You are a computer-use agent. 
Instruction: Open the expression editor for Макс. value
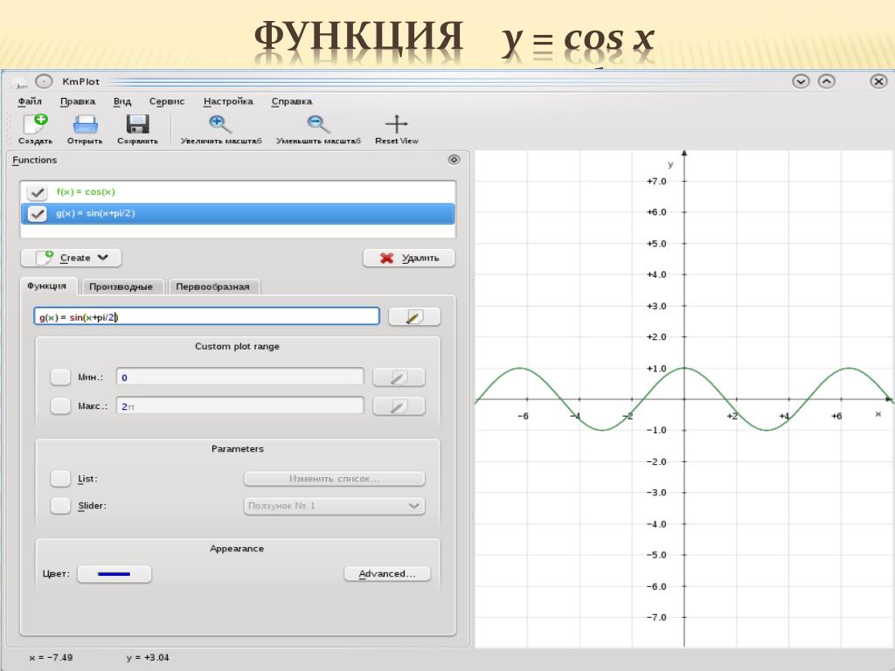399,406
